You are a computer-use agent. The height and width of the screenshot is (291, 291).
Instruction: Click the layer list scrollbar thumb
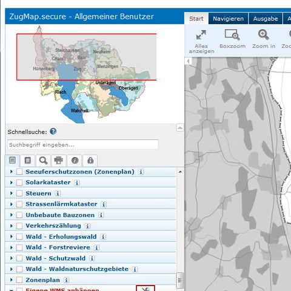(180, 280)
